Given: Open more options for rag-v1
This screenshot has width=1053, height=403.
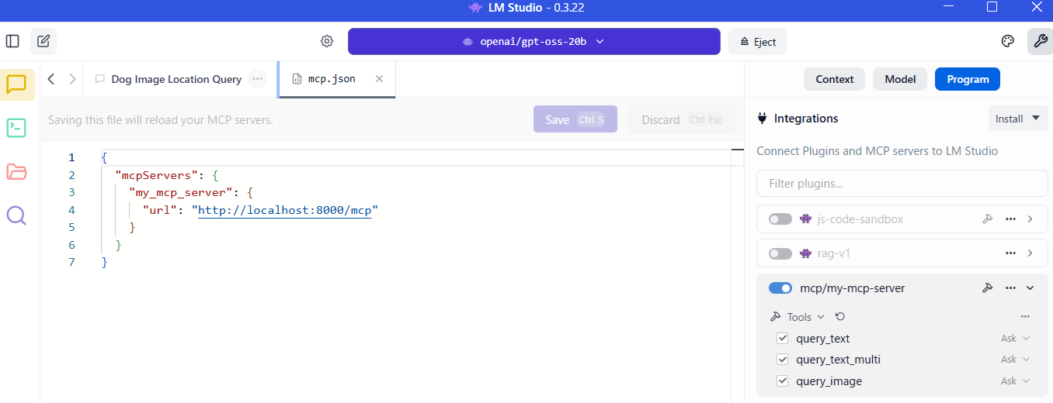Looking at the screenshot, I should [1010, 253].
